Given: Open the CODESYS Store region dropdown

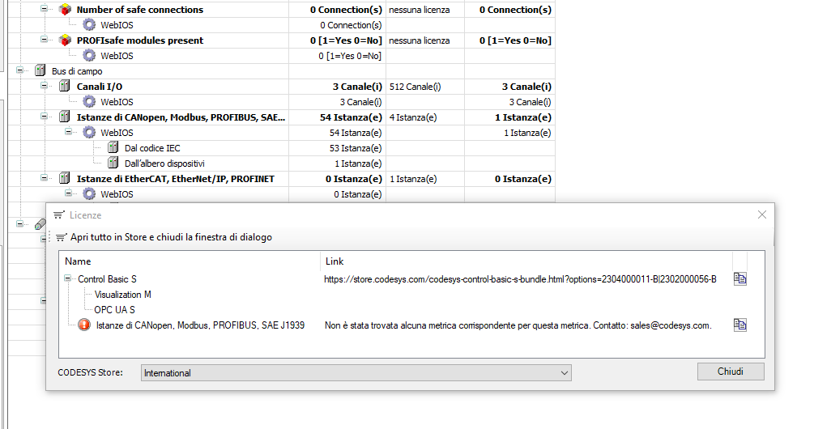Looking at the screenshot, I should click(564, 372).
